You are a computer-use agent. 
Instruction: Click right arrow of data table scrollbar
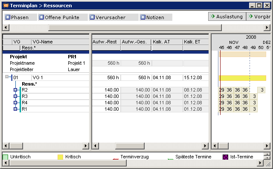coord(205,146)
